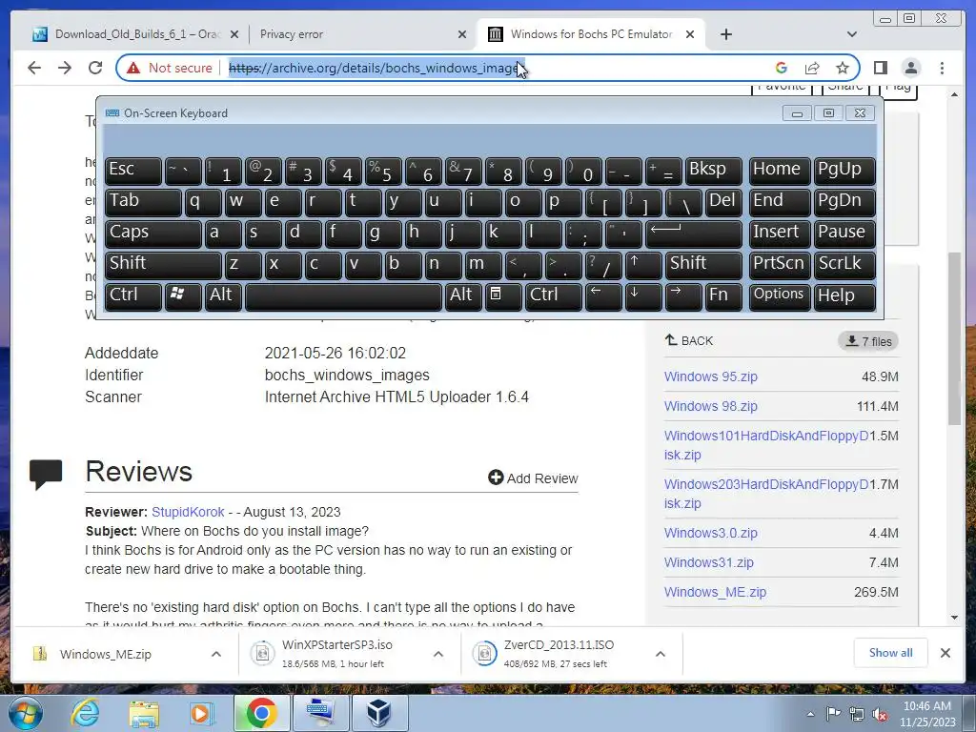976x732 pixels.
Task: Toggle ScrLk key on On-Screen Keyboard
Action: 844,265
